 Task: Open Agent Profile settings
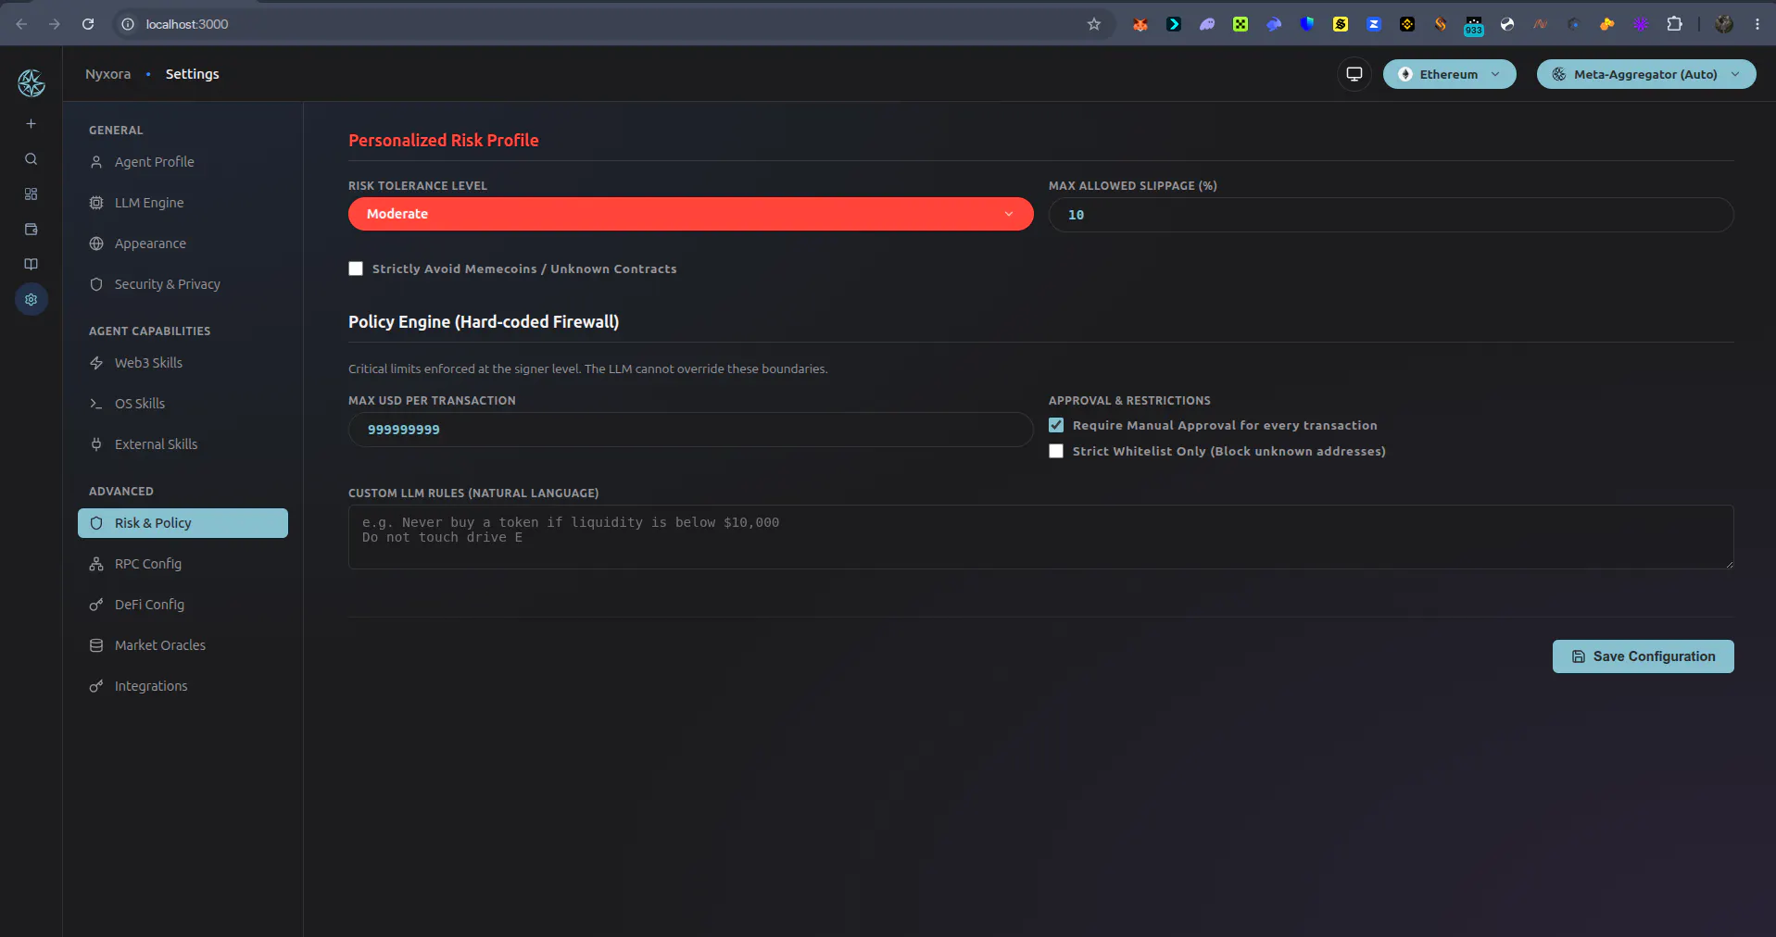[x=183, y=162]
